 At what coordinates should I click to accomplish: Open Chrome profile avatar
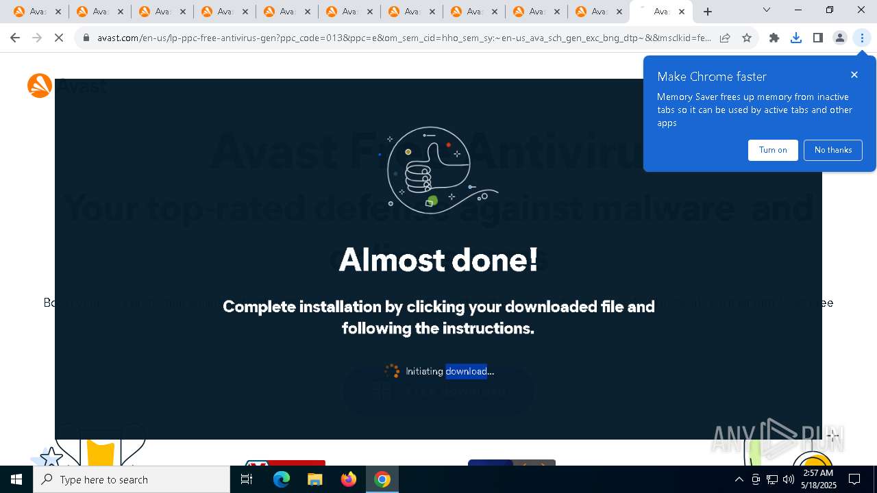pyautogui.click(x=840, y=38)
